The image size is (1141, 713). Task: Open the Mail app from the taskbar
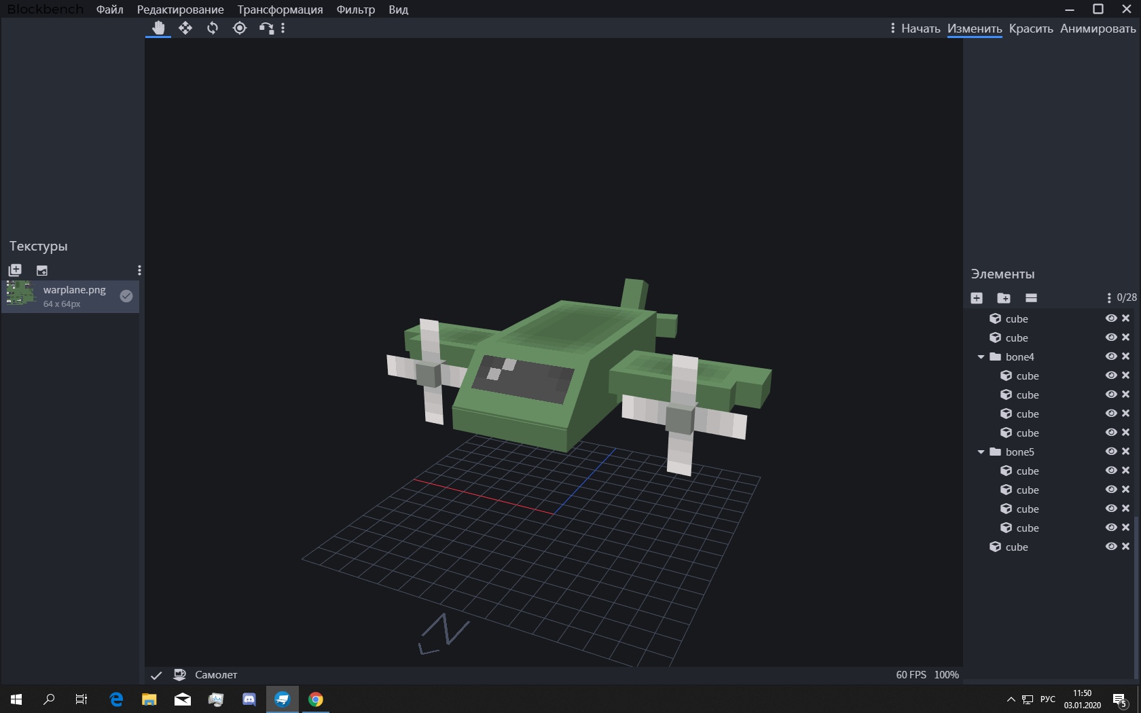(x=183, y=699)
